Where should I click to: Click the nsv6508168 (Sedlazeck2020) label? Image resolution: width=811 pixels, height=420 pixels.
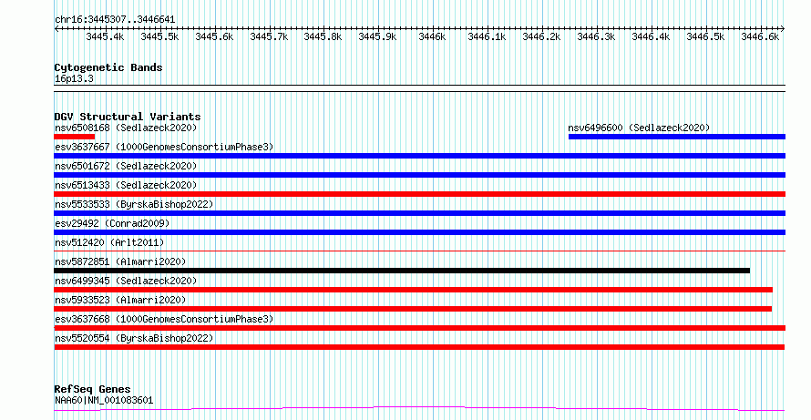126,128
